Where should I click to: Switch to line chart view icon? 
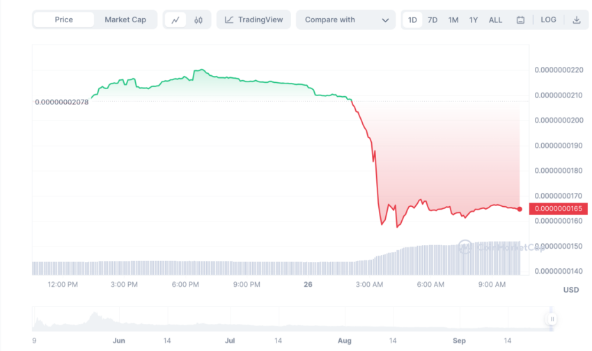pyautogui.click(x=176, y=20)
